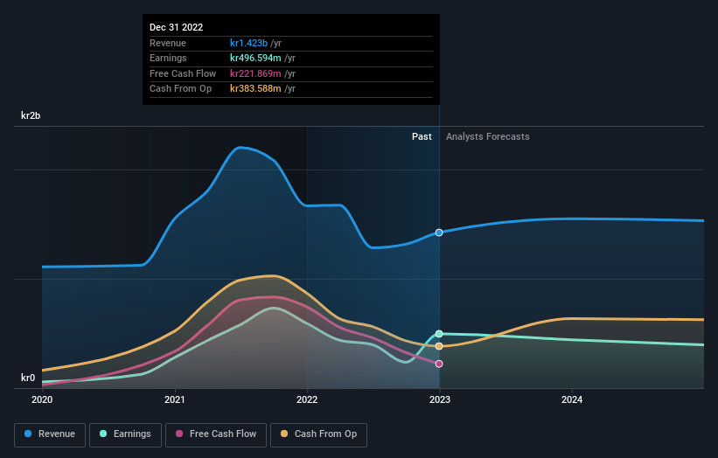
Task: Click the kr0 y-axis label
Action: pos(28,378)
